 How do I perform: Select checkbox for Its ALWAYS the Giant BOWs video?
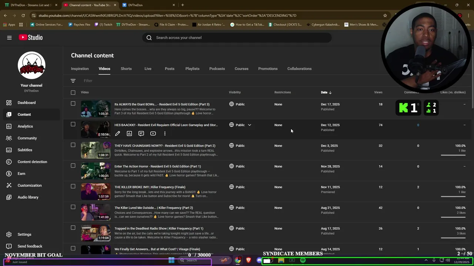[73, 103]
